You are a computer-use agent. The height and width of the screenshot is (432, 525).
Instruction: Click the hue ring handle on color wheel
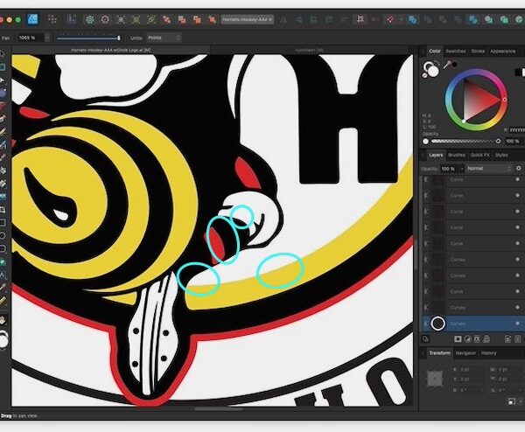(x=504, y=100)
